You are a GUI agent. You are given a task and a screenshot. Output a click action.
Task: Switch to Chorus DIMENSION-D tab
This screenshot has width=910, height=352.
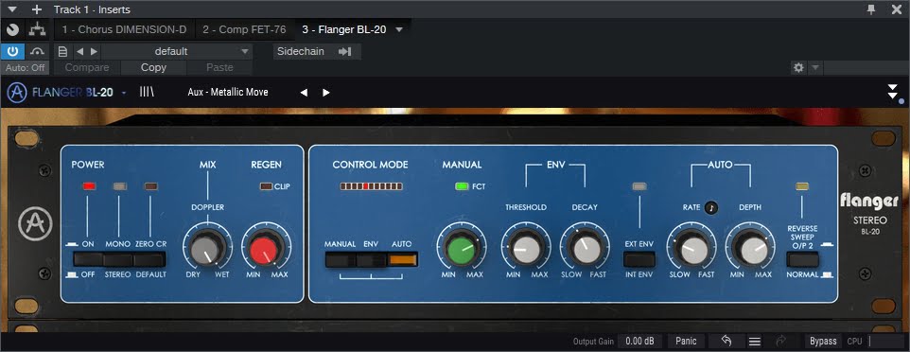pos(124,29)
